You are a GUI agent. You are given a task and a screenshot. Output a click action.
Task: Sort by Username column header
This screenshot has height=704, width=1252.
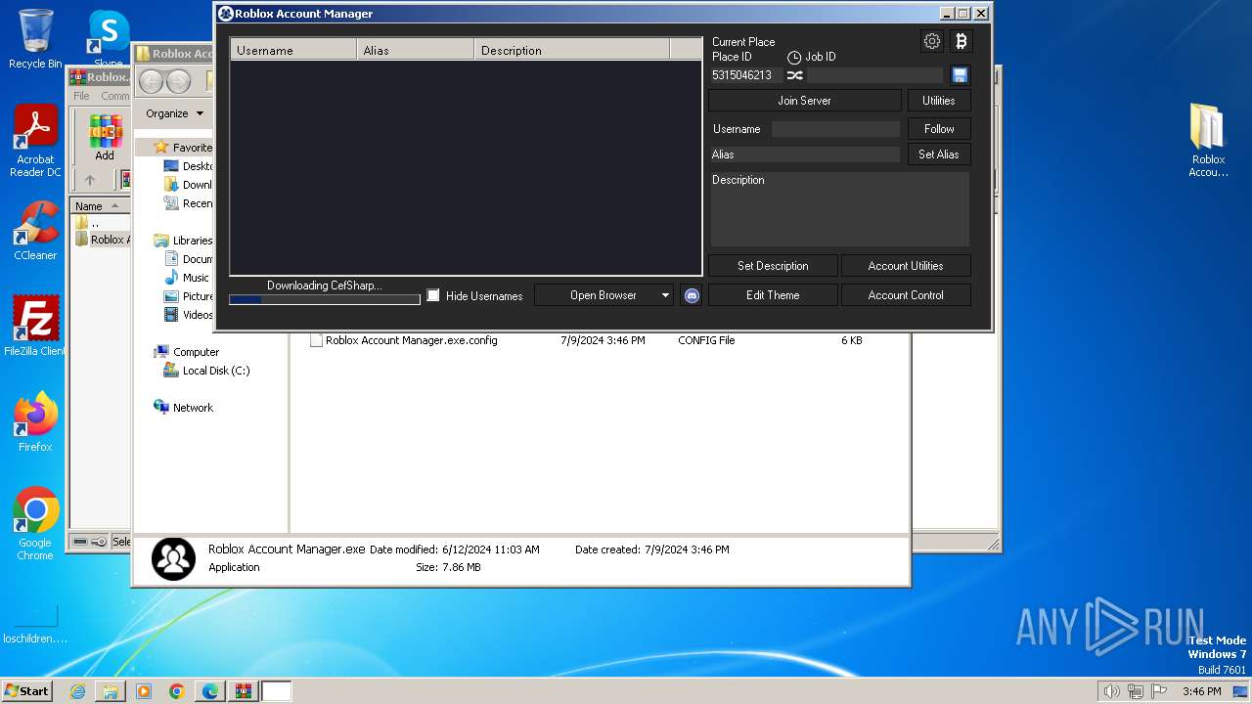[293, 50]
